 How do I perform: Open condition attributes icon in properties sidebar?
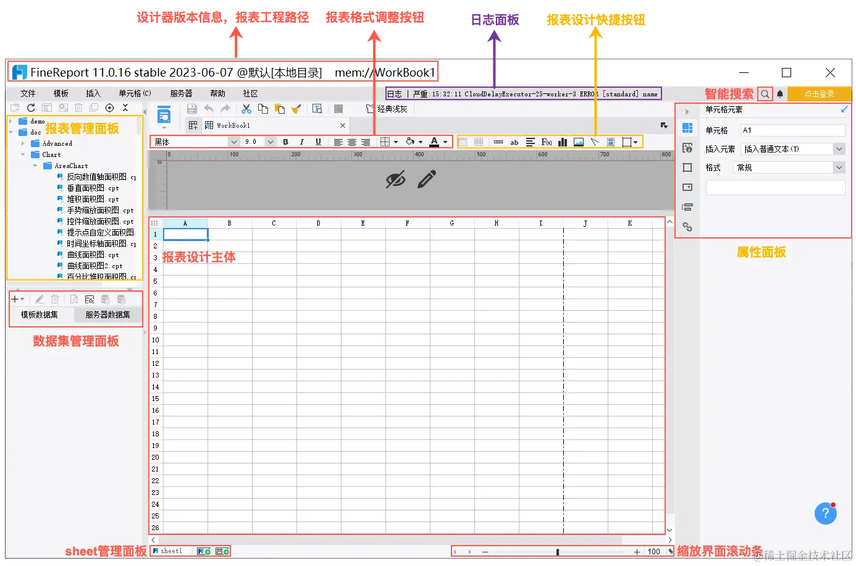tap(687, 207)
